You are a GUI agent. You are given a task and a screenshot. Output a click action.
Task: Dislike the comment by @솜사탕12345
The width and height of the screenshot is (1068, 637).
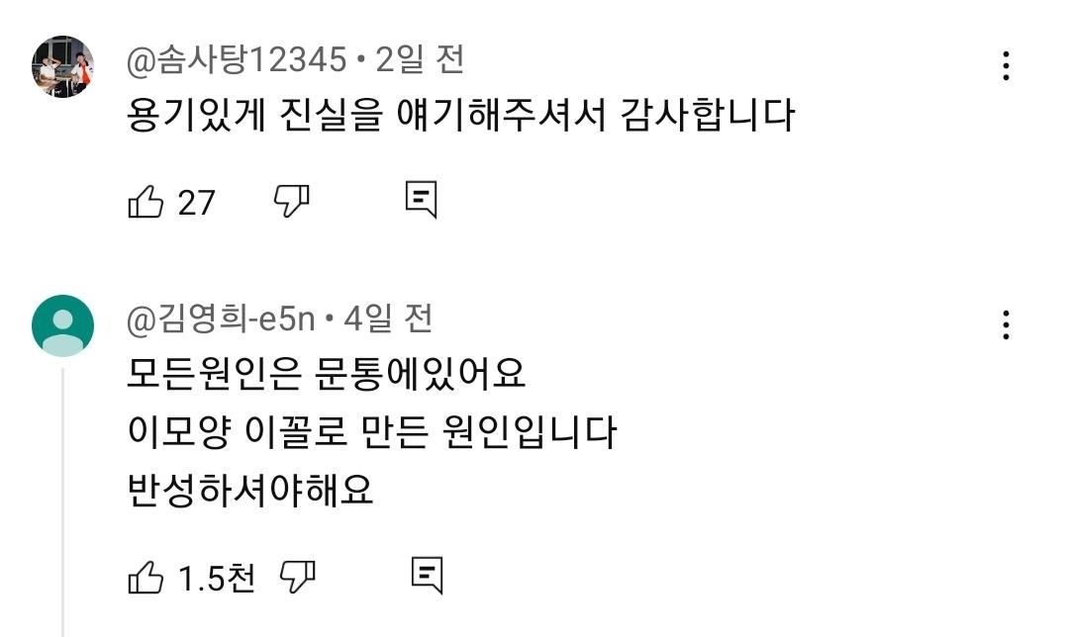point(291,201)
